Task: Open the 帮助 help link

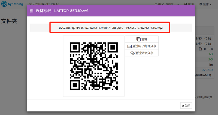Action: tap(189, 4)
